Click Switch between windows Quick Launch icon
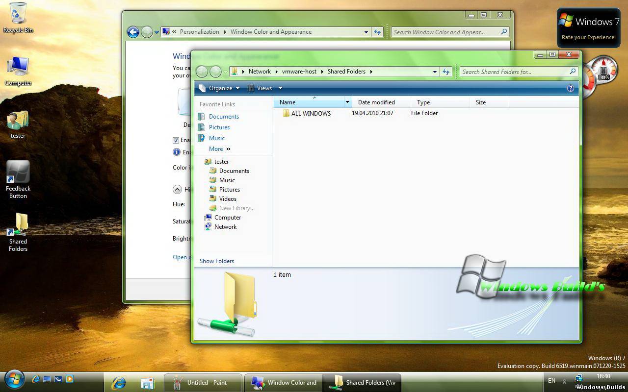This screenshot has height=392, width=628. click(58, 379)
